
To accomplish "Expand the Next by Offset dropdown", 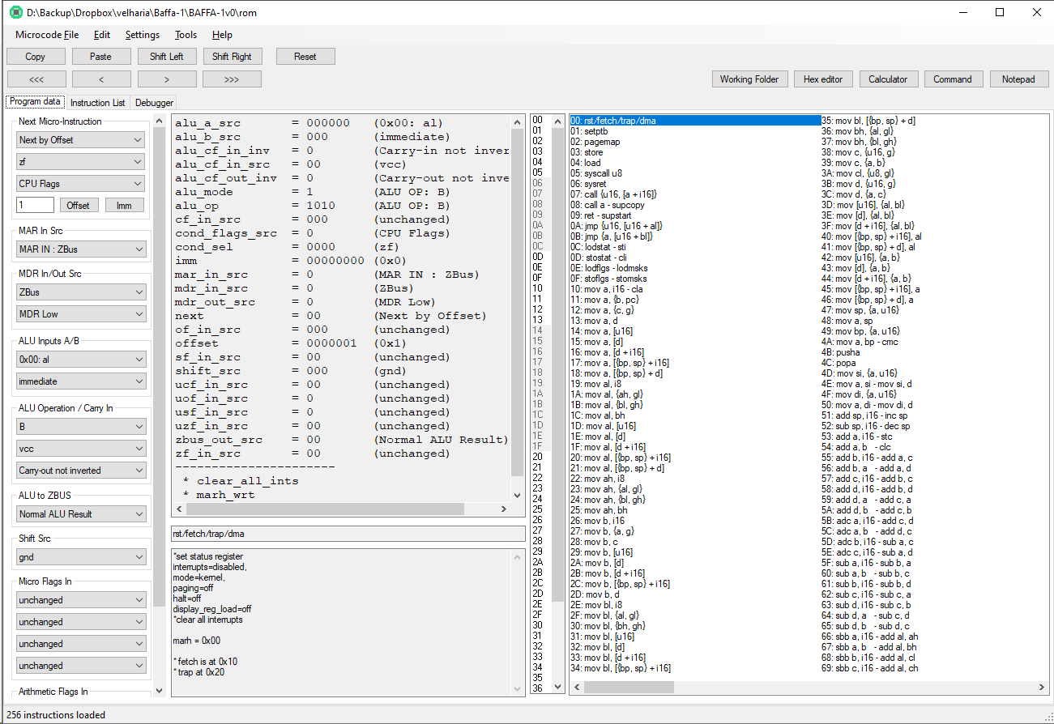I will tap(81, 140).
